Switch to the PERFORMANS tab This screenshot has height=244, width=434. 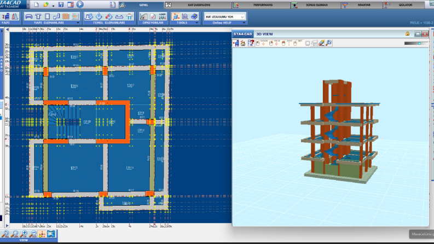pos(261,5)
